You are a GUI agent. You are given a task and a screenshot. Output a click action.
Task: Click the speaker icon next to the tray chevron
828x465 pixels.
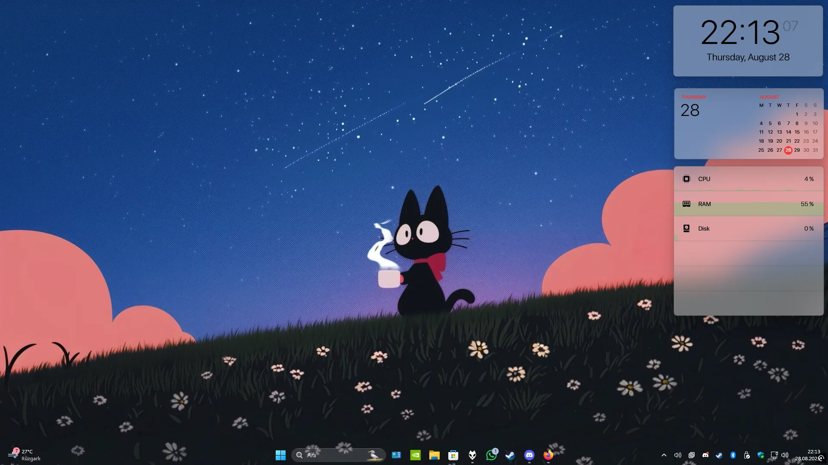point(678,455)
